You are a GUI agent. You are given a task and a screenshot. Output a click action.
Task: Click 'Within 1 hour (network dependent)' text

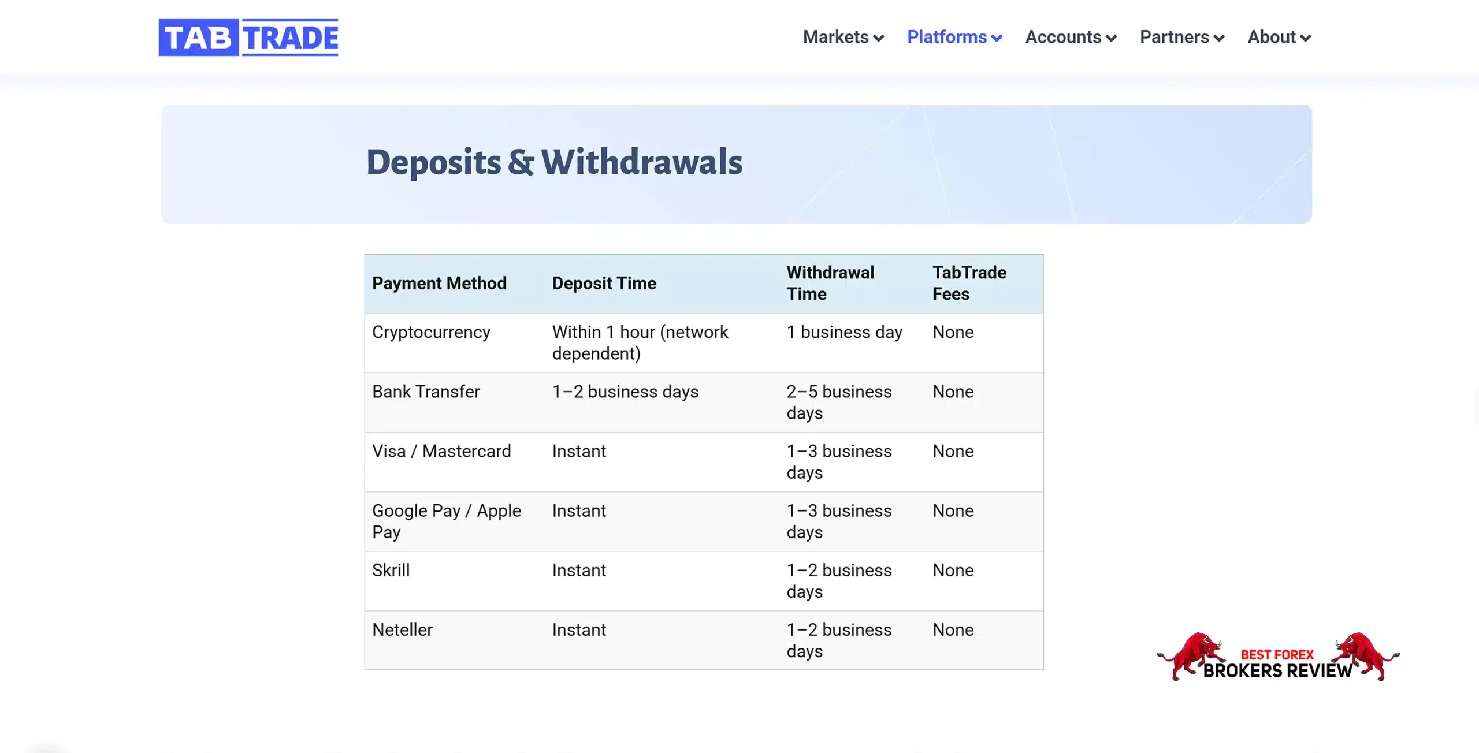(640, 342)
